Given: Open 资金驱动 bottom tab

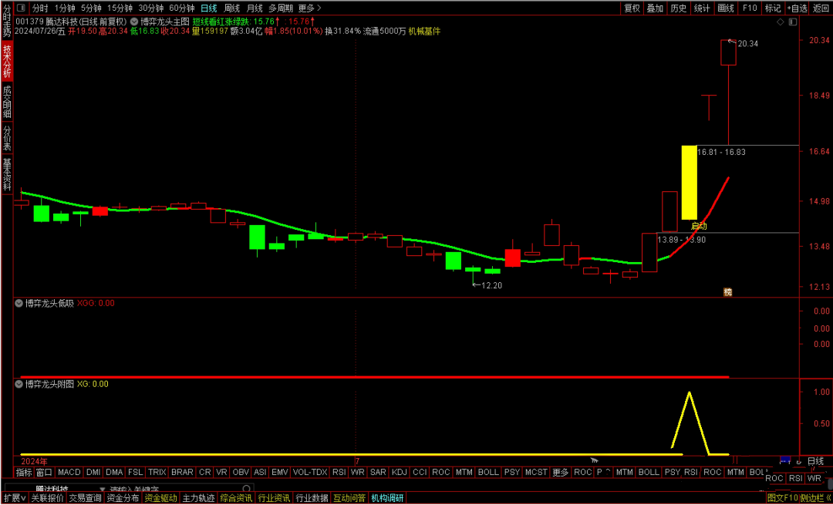Looking at the screenshot, I should pyautogui.click(x=160, y=498).
